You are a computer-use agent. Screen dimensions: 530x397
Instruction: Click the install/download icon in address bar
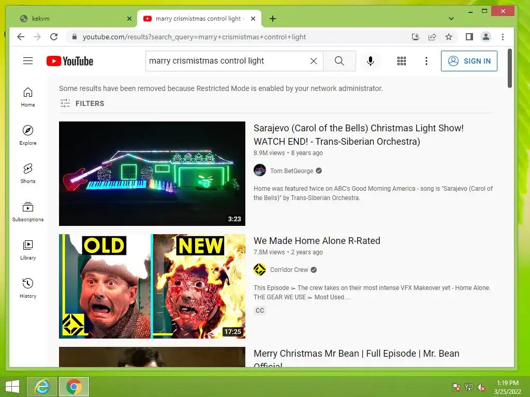tap(416, 37)
